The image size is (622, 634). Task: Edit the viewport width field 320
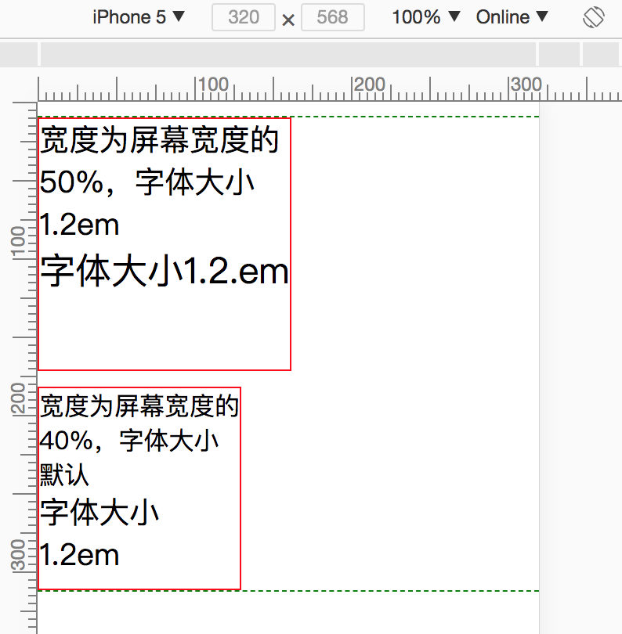(x=244, y=17)
